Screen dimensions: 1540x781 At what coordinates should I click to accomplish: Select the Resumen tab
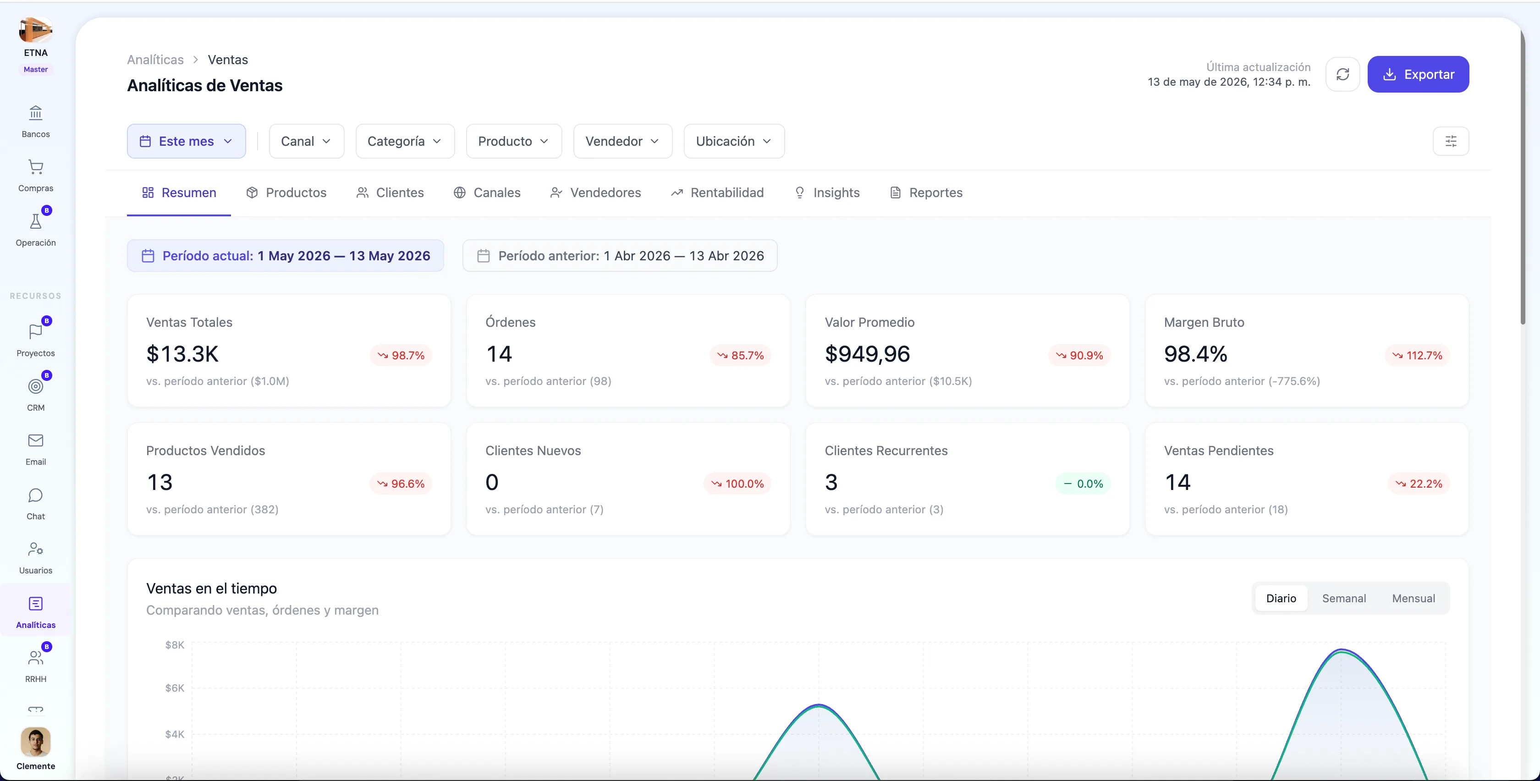179,192
